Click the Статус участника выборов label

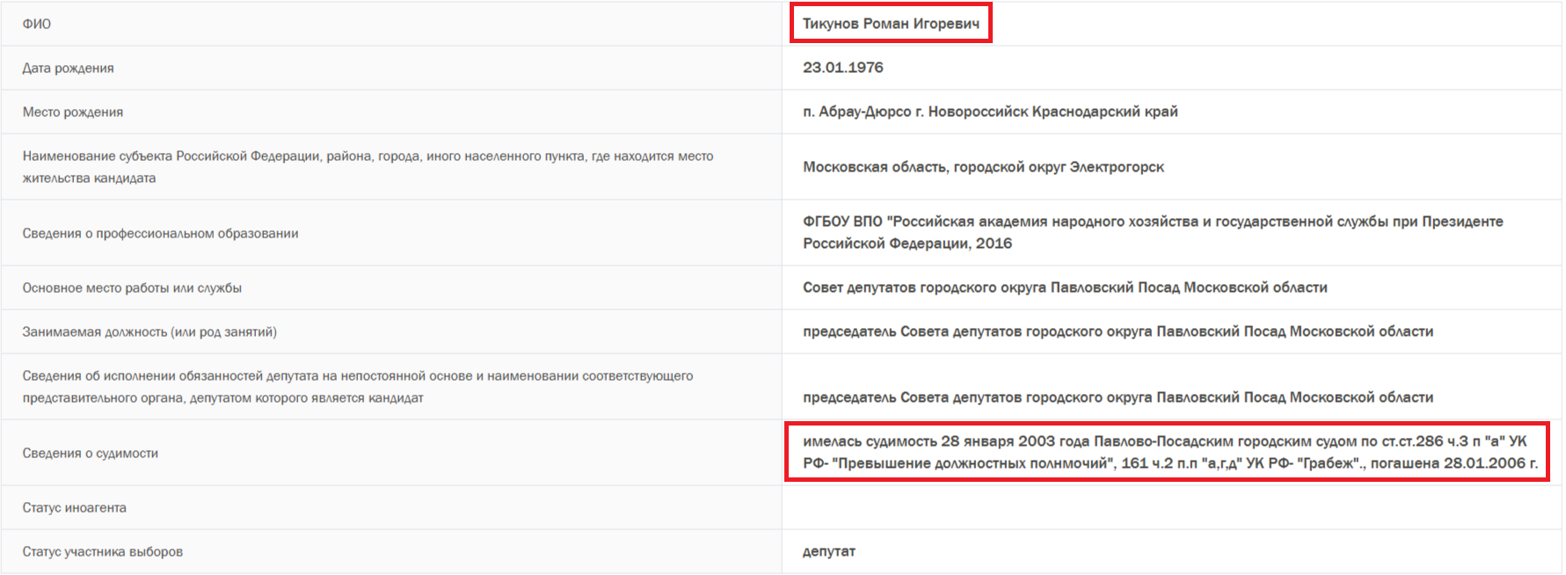coord(103,551)
